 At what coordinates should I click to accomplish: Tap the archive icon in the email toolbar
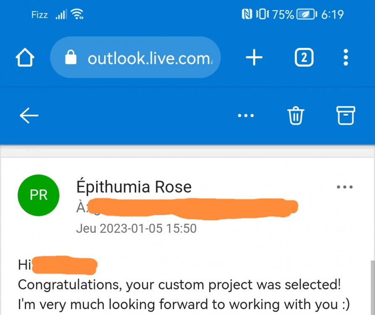coord(345,115)
